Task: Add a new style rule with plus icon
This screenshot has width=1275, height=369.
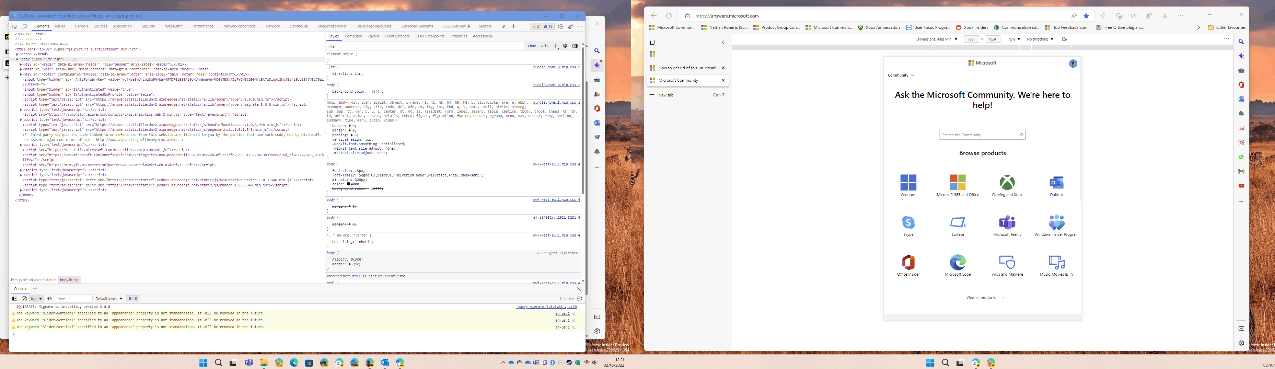Action: click(x=556, y=46)
